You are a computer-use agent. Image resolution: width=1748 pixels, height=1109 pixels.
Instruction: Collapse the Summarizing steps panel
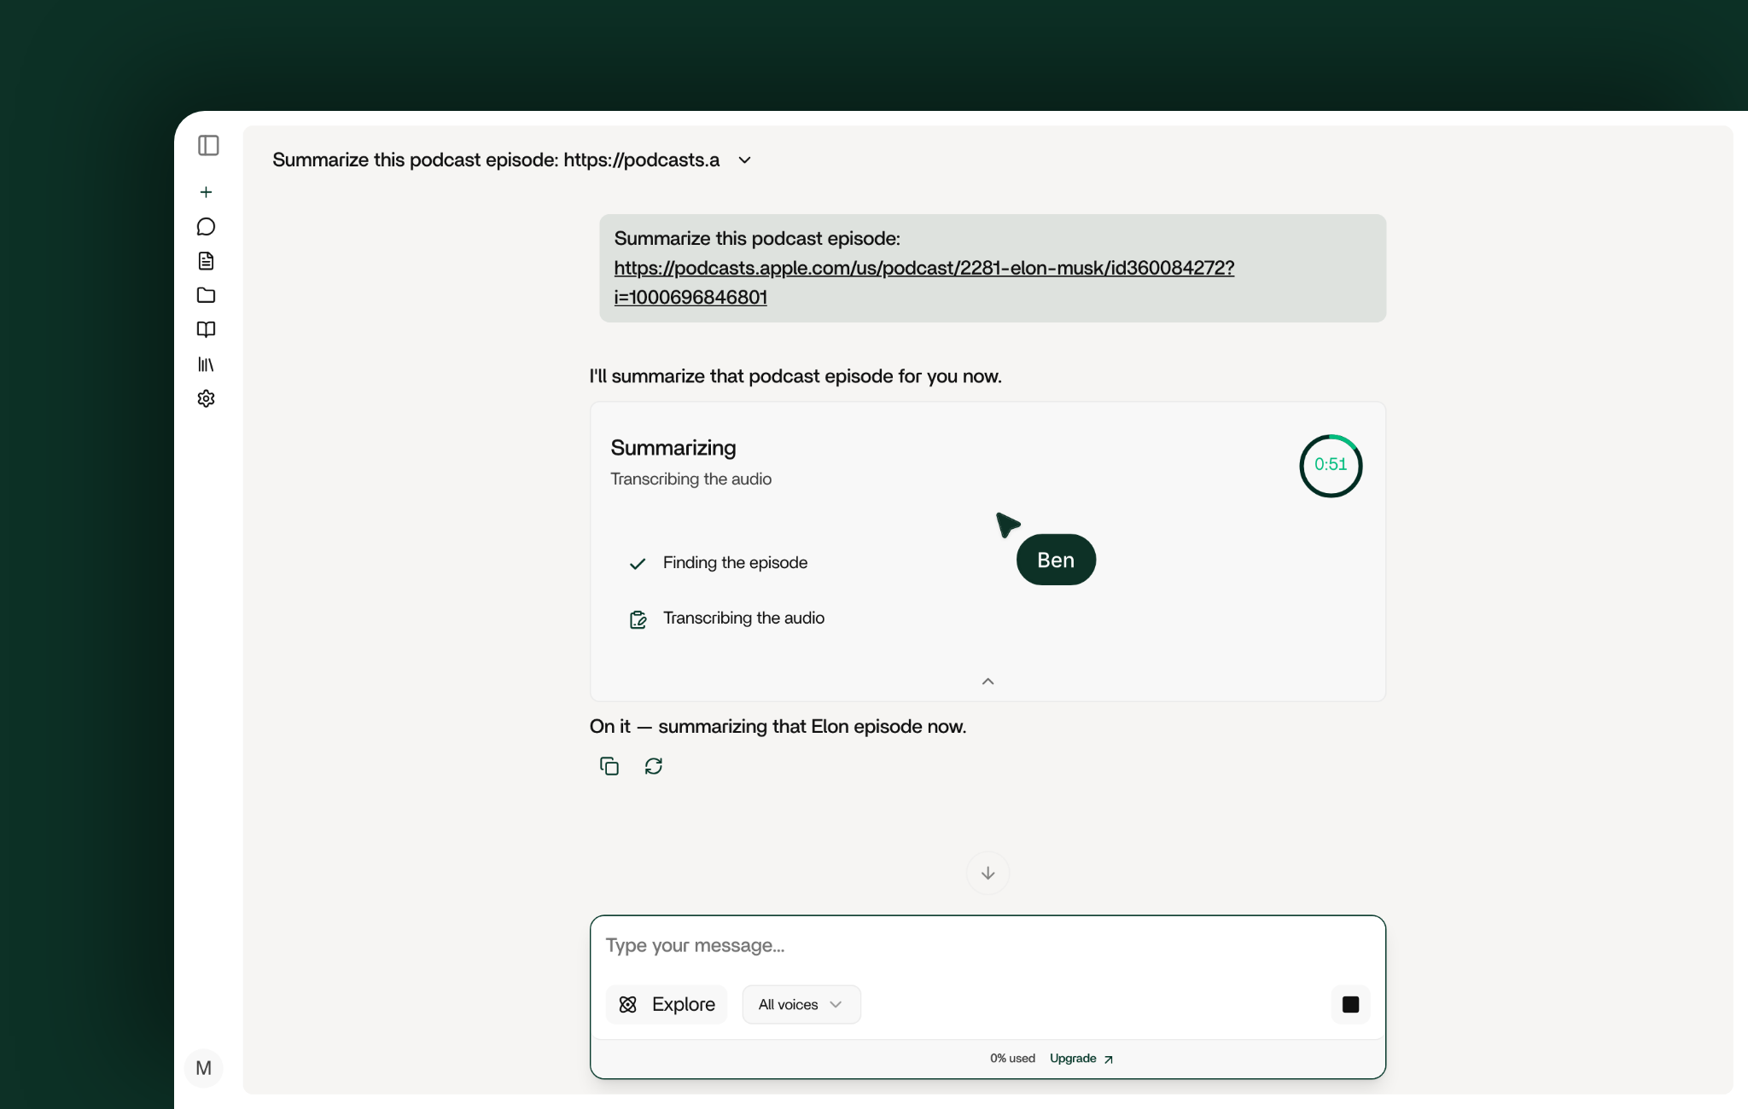pyautogui.click(x=988, y=681)
